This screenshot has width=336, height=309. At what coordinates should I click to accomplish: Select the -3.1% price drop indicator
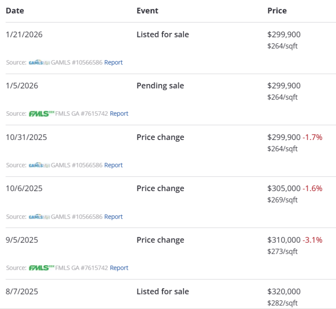pyautogui.click(x=312, y=240)
